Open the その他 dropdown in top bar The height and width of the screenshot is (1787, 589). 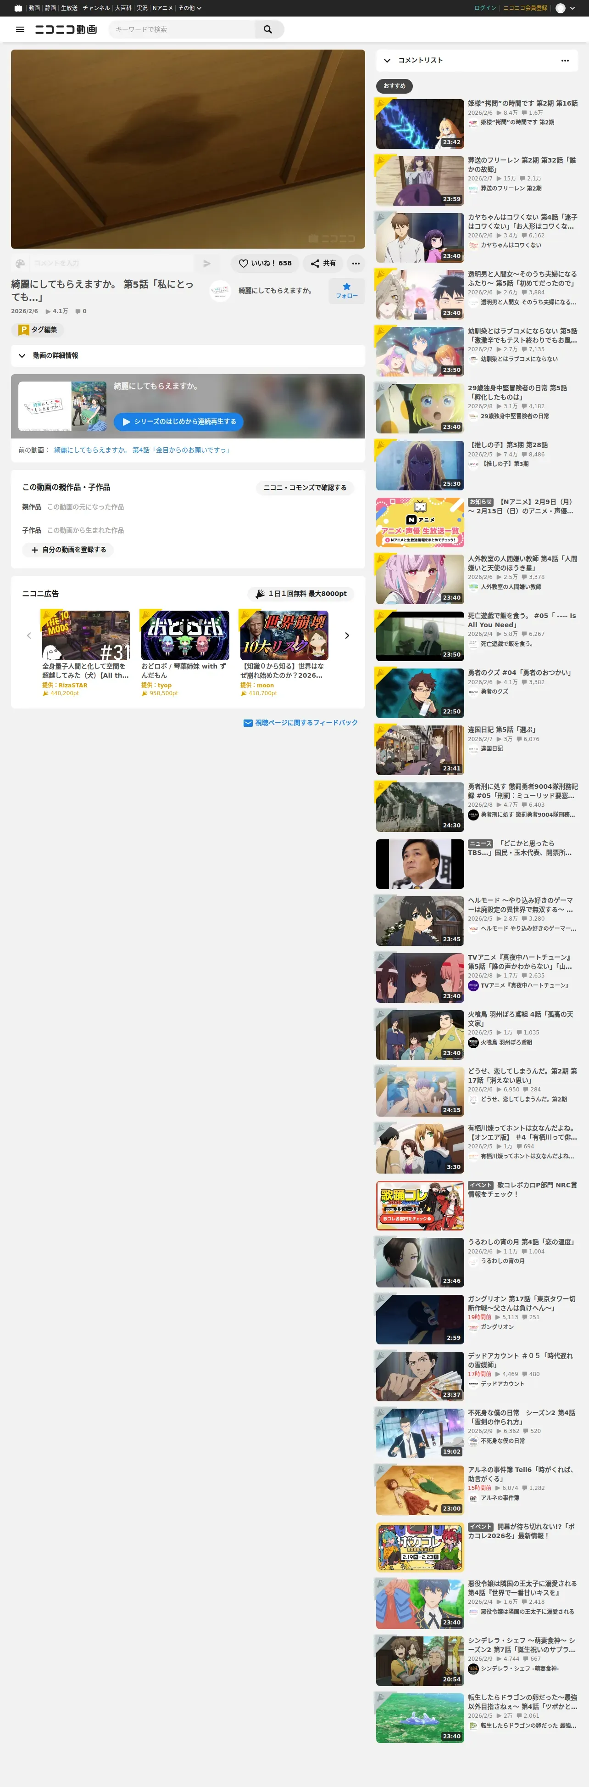(190, 8)
